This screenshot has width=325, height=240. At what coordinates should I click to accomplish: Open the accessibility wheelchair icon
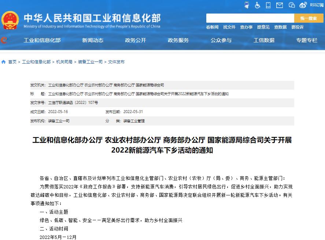[258, 5]
